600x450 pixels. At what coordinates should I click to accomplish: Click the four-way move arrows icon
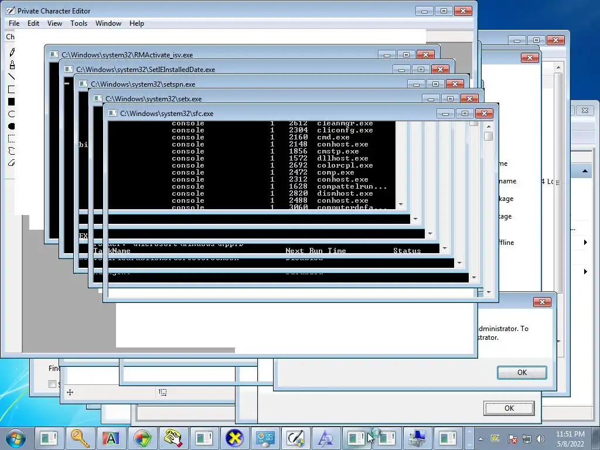[x=70, y=392]
